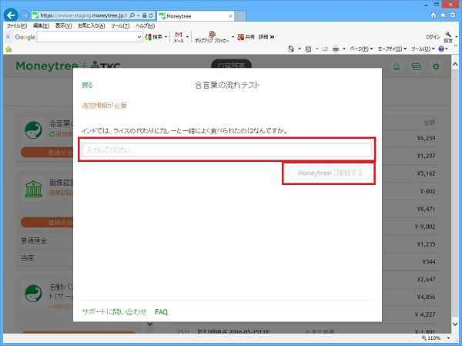Image resolution: width=462 pixels, height=346 pixels.
Task: Click the command bar help icon
Action: [x=441, y=49]
